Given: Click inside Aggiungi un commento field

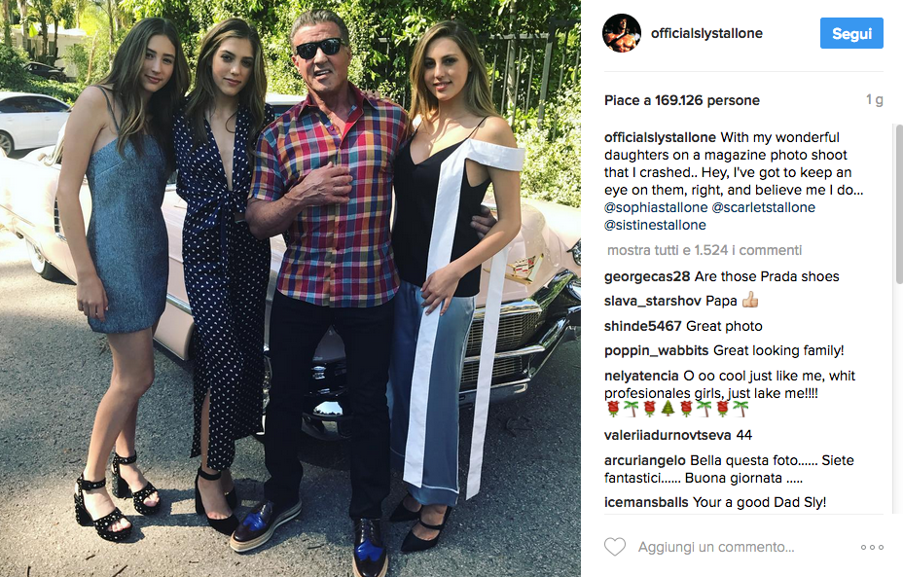Looking at the screenshot, I should (x=742, y=547).
